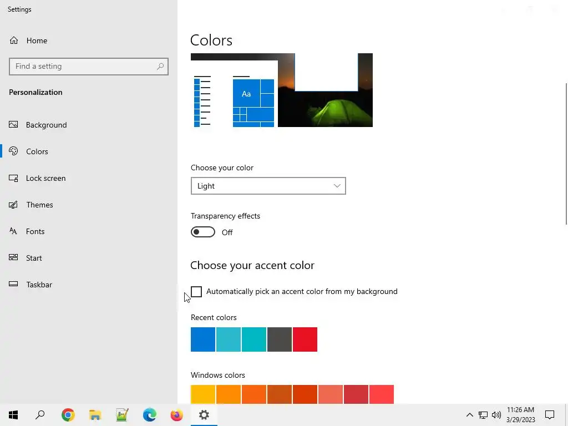Click the vertical scrollbar of the settings page
The width and height of the screenshot is (568, 426).
click(x=566, y=154)
